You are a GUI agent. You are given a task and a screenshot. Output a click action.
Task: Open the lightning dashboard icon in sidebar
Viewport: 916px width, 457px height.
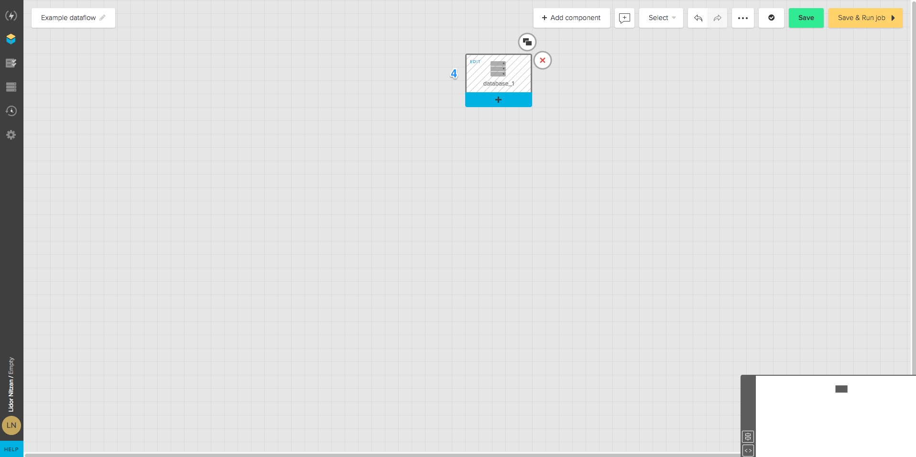tap(11, 16)
